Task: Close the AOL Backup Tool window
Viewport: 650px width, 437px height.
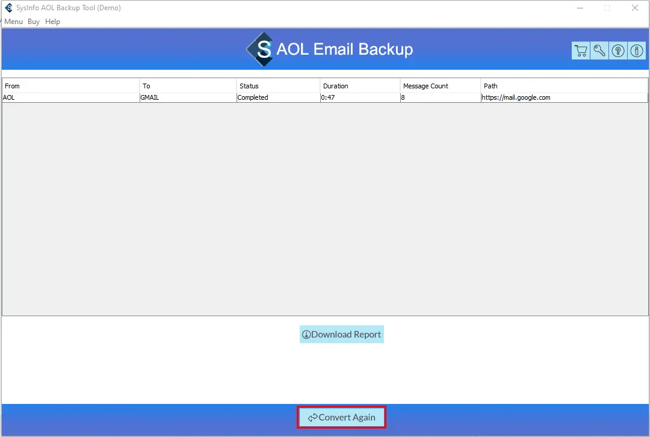Action: (635, 8)
